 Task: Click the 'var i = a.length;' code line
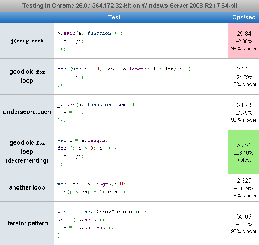(82, 140)
